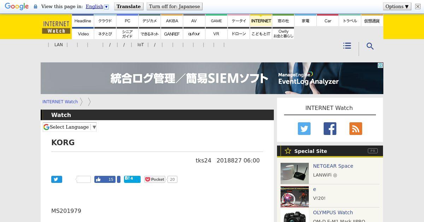Click the Translate button
This screenshot has width=424, height=222.
(129, 6)
